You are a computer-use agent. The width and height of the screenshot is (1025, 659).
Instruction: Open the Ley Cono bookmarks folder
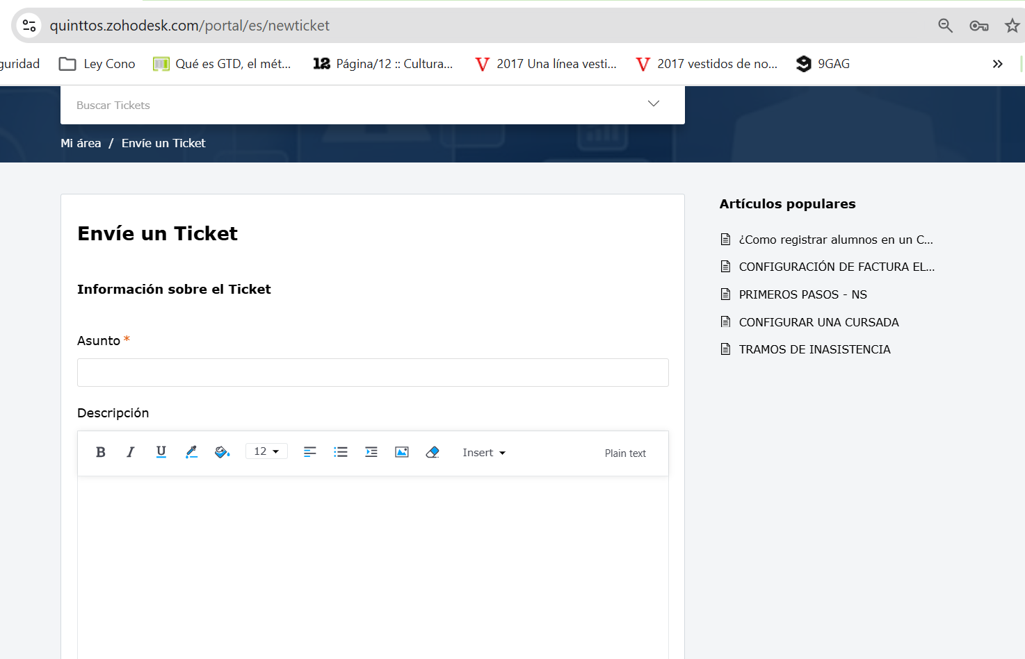pyautogui.click(x=97, y=64)
